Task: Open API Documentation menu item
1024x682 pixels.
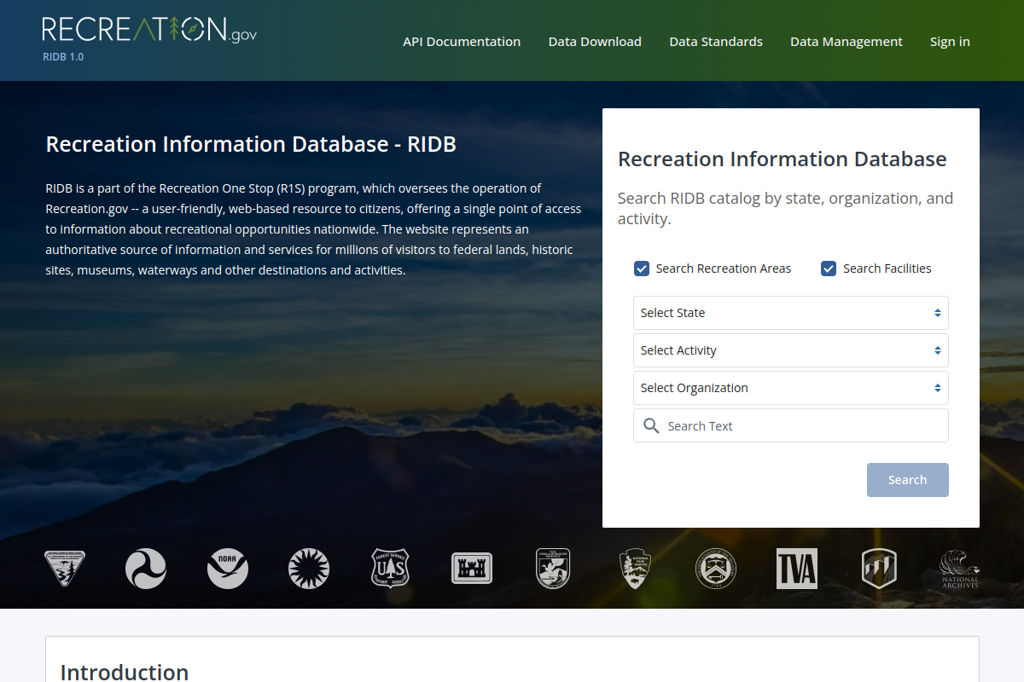Action: [462, 41]
